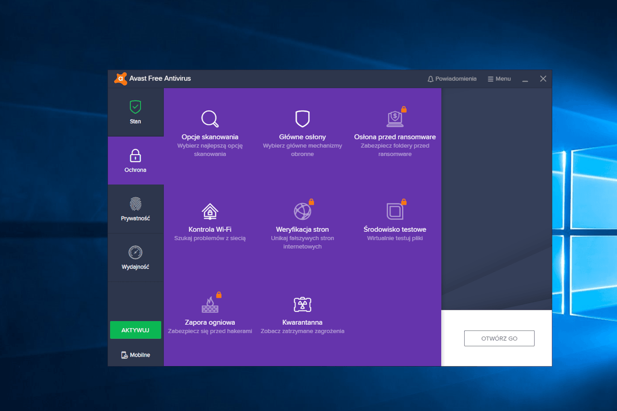
Task: Click lock badge on Środowisko testowe
Action: 404,201
